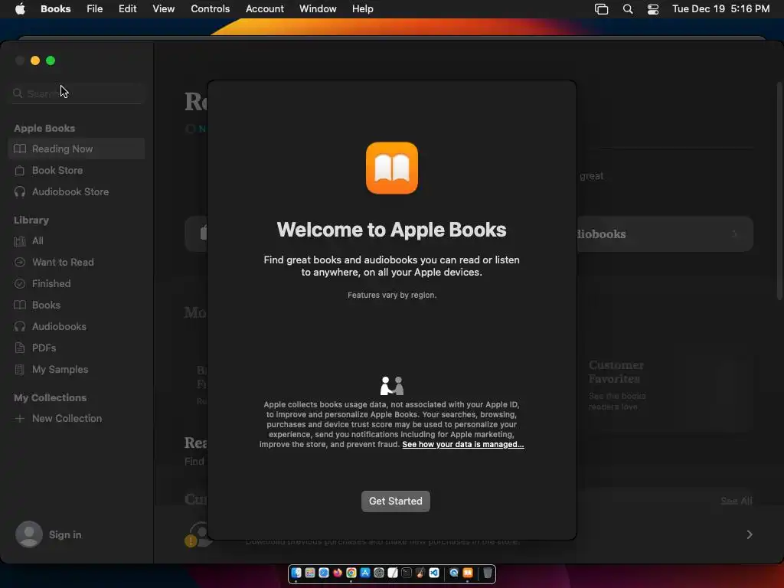This screenshot has width=784, height=588.
Task: Open Google Chrome from the Dock
Action: pos(351,573)
